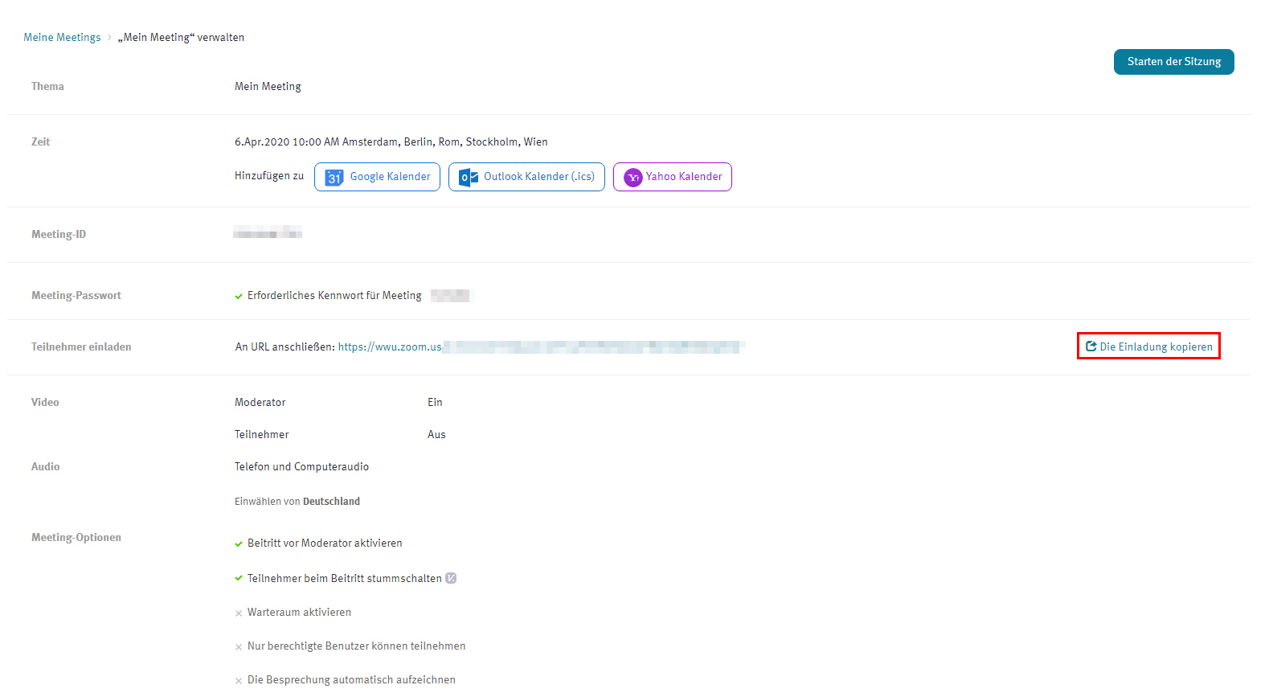Click the Meeting-Optionen section label

point(76,537)
